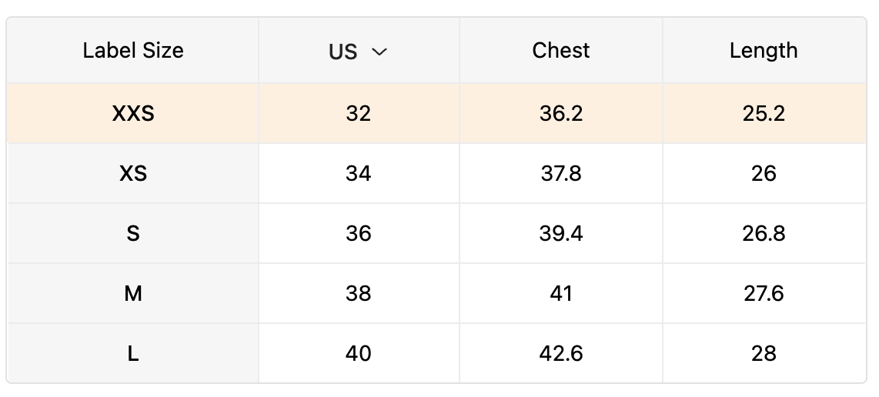
Task: Select the XS label size row
Action: coord(133,174)
